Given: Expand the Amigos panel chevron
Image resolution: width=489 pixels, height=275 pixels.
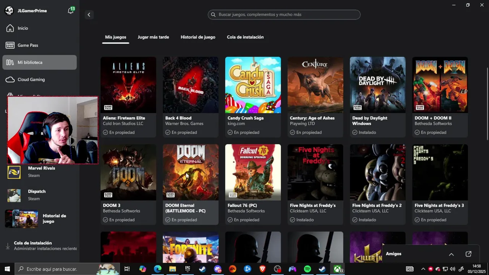Looking at the screenshot, I should click(451, 254).
